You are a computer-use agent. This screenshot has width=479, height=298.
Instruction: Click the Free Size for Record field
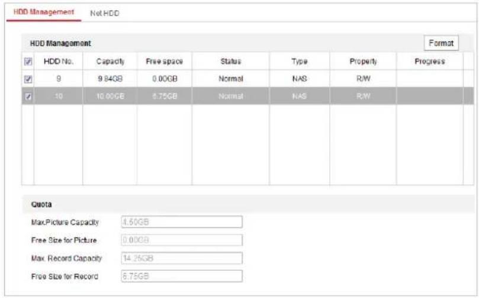(182, 276)
